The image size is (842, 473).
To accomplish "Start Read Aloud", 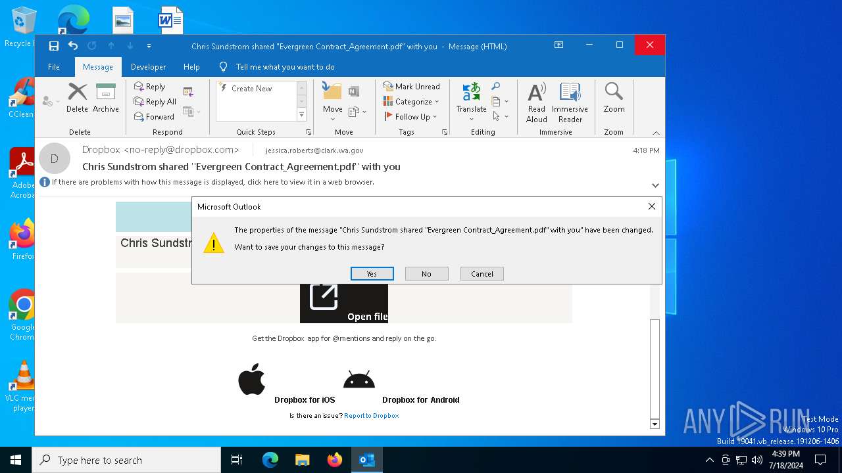I will (x=537, y=102).
